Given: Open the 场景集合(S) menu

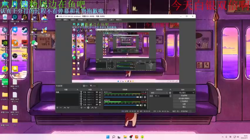Looking at the screenshot, I should [103, 20].
